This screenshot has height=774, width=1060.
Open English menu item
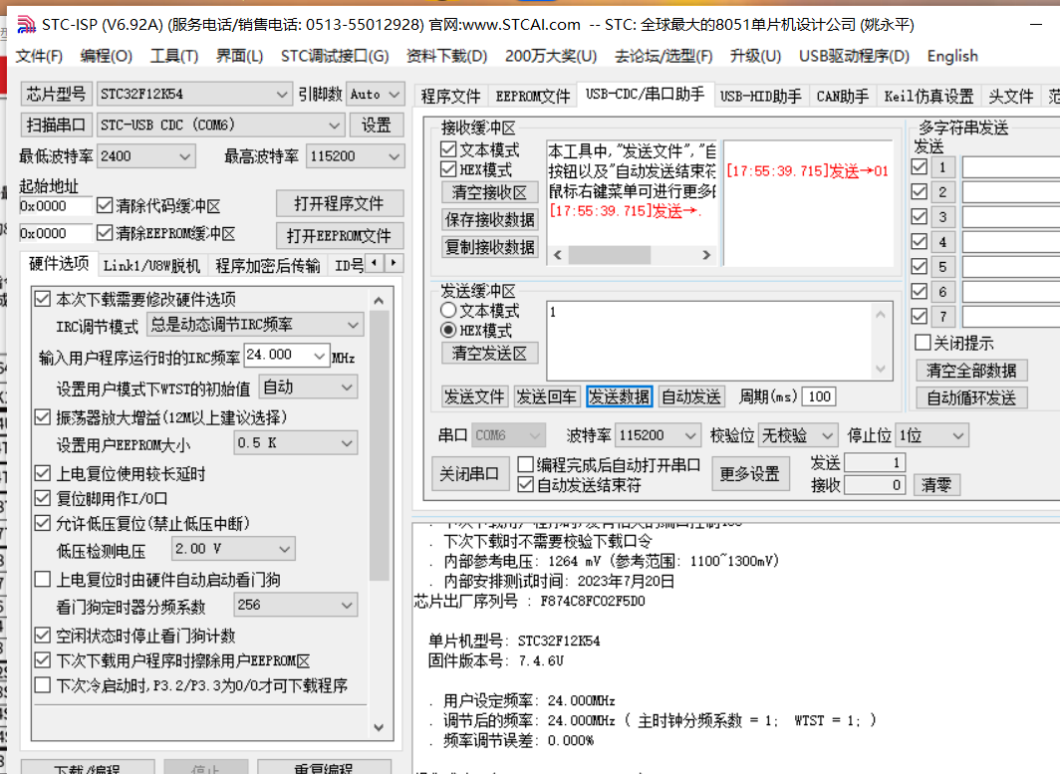[x=952, y=56]
